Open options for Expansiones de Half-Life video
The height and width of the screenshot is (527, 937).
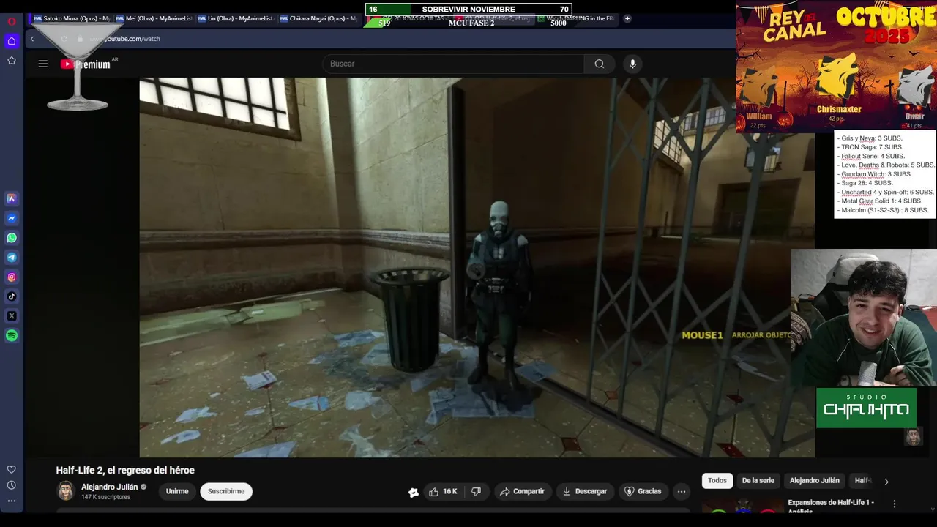(x=894, y=504)
